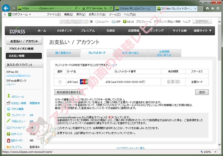Click scrollbar down arrow
This screenshot has width=223, height=156.
[219, 144]
